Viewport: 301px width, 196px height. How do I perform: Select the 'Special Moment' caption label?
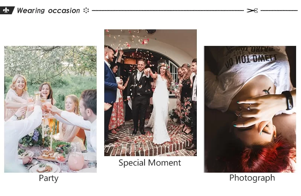coord(150,163)
